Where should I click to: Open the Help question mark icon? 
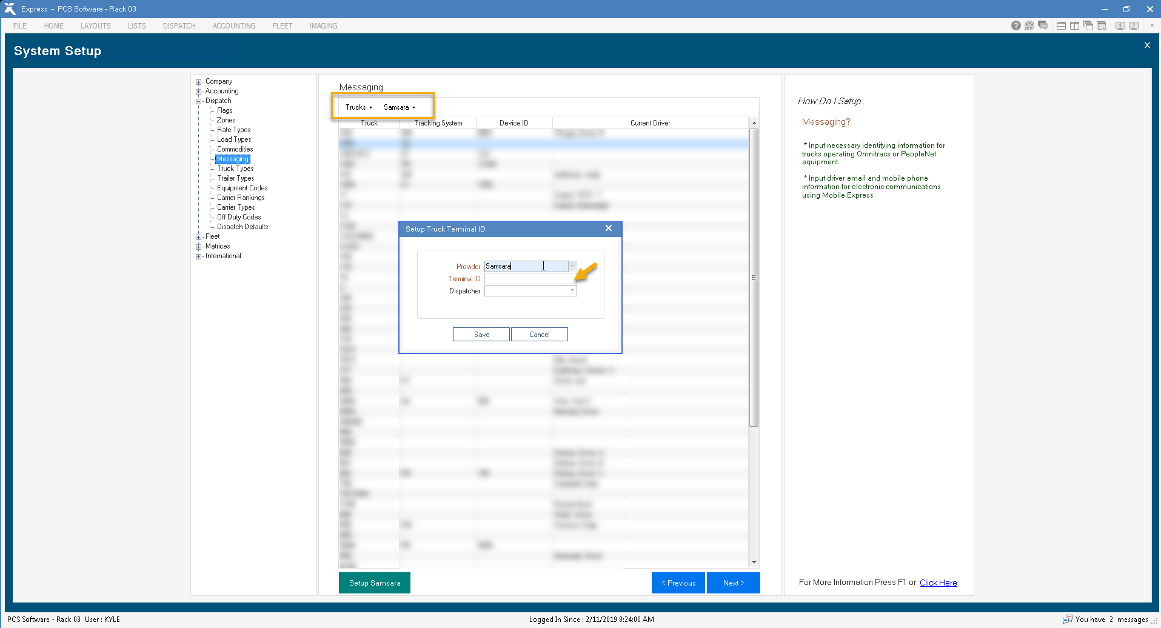[1015, 25]
